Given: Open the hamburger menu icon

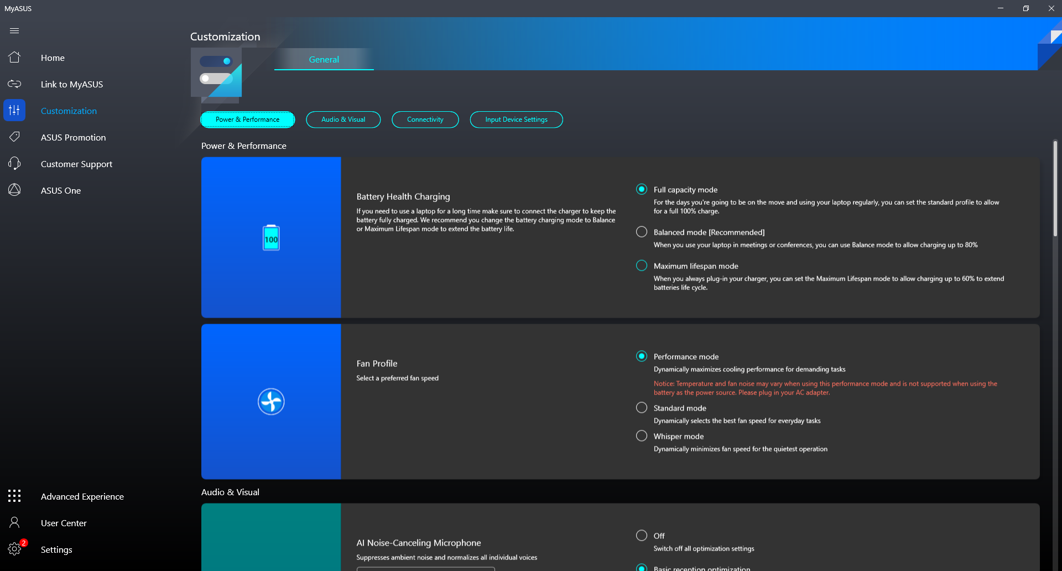Looking at the screenshot, I should tap(14, 31).
